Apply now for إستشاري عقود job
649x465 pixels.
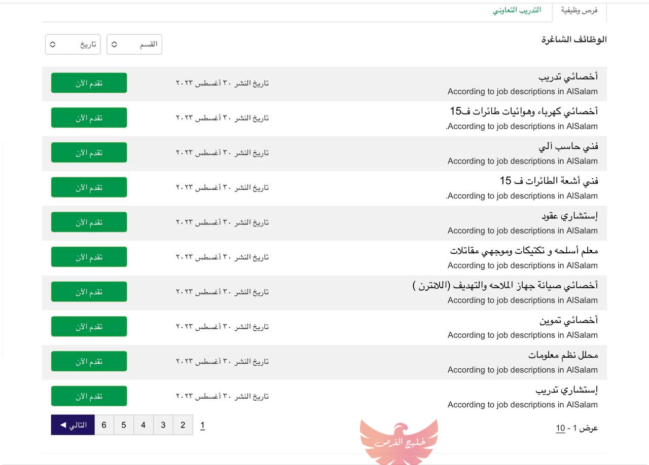click(x=89, y=222)
